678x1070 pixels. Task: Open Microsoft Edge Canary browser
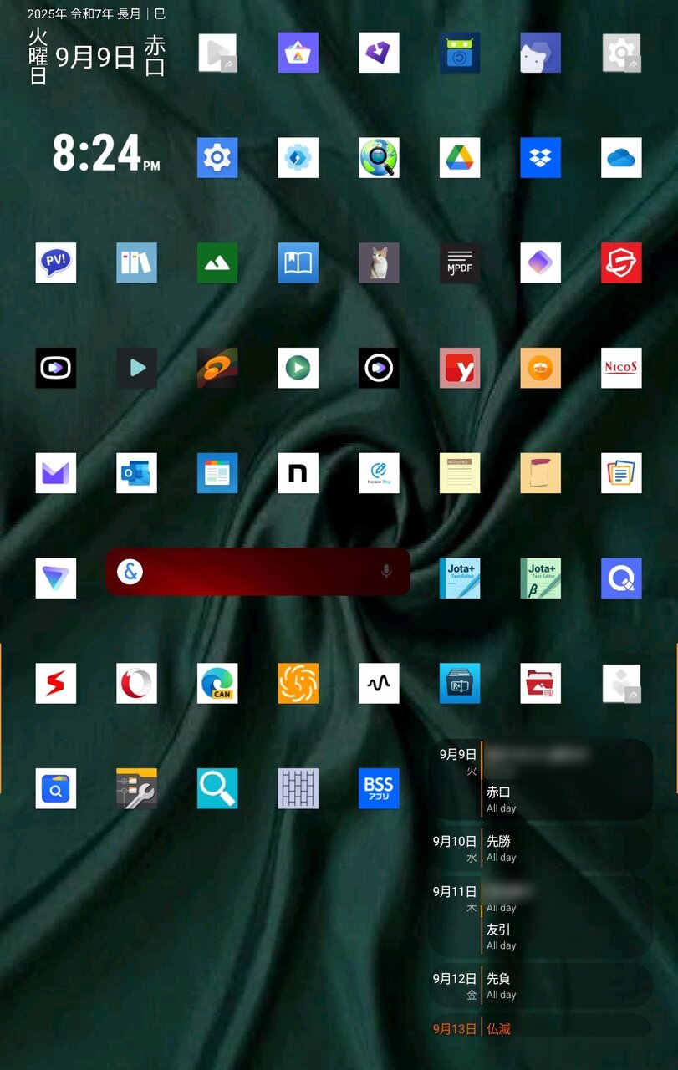click(x=217, y=683)
